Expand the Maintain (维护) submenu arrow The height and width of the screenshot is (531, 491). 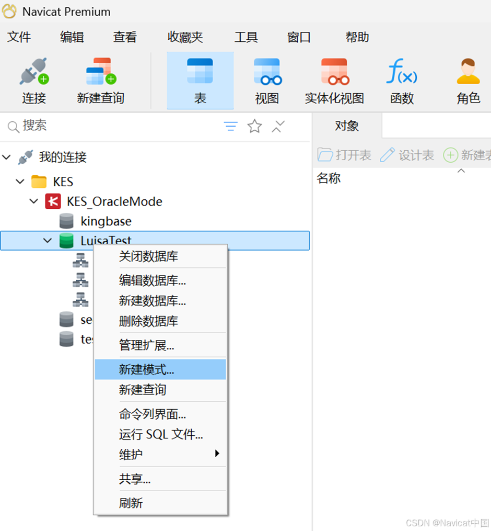tap(217, 454)
